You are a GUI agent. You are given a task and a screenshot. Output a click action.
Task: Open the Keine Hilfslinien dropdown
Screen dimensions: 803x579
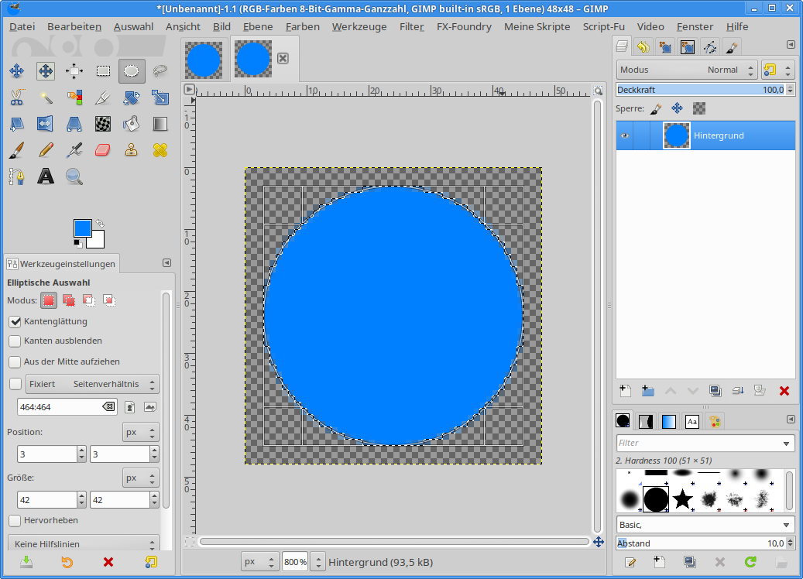(x=83, y=544)
